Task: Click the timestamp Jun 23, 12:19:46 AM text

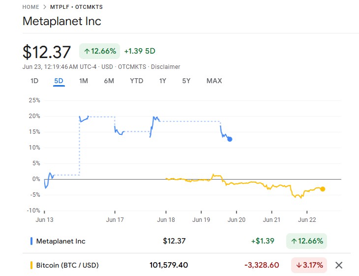Action: point(50,66)
